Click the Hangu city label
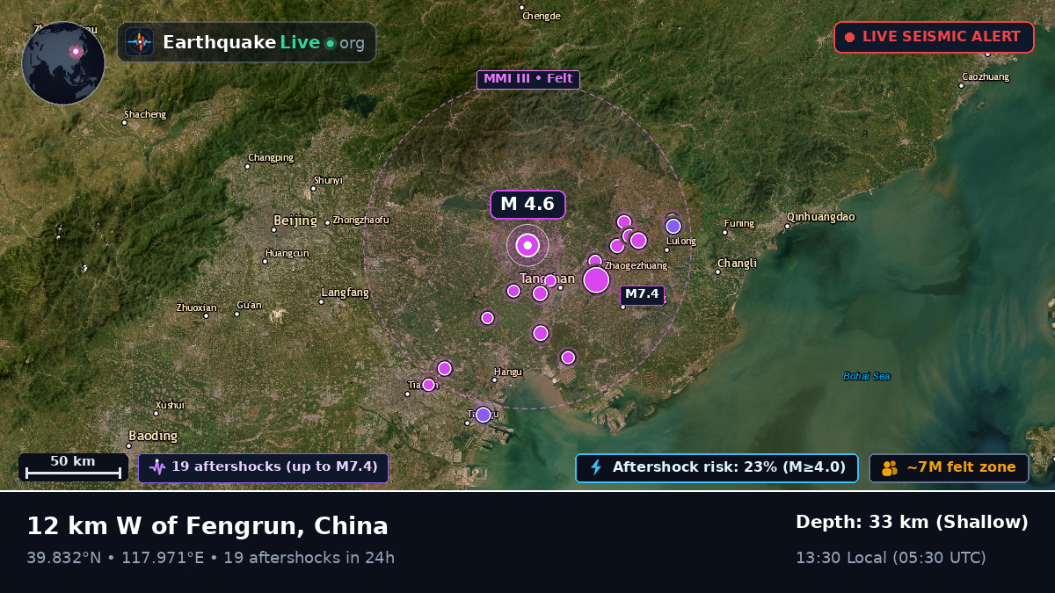This screenshot has height=593, width=1055. (x=508, y=372)
